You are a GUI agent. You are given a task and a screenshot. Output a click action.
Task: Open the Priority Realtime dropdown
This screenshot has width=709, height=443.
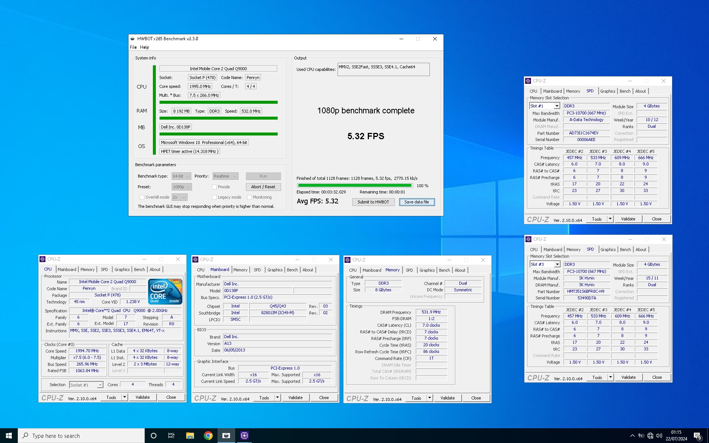(x=225, y=176)
